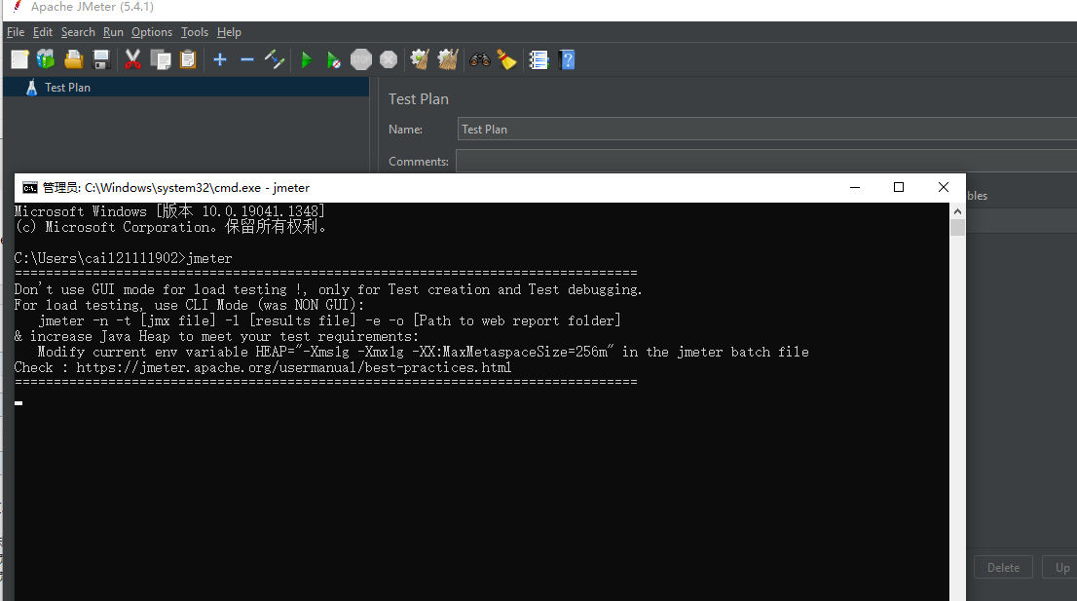Open the File menu
This screenshot has width=1077, height=601.
click(16, 32)
